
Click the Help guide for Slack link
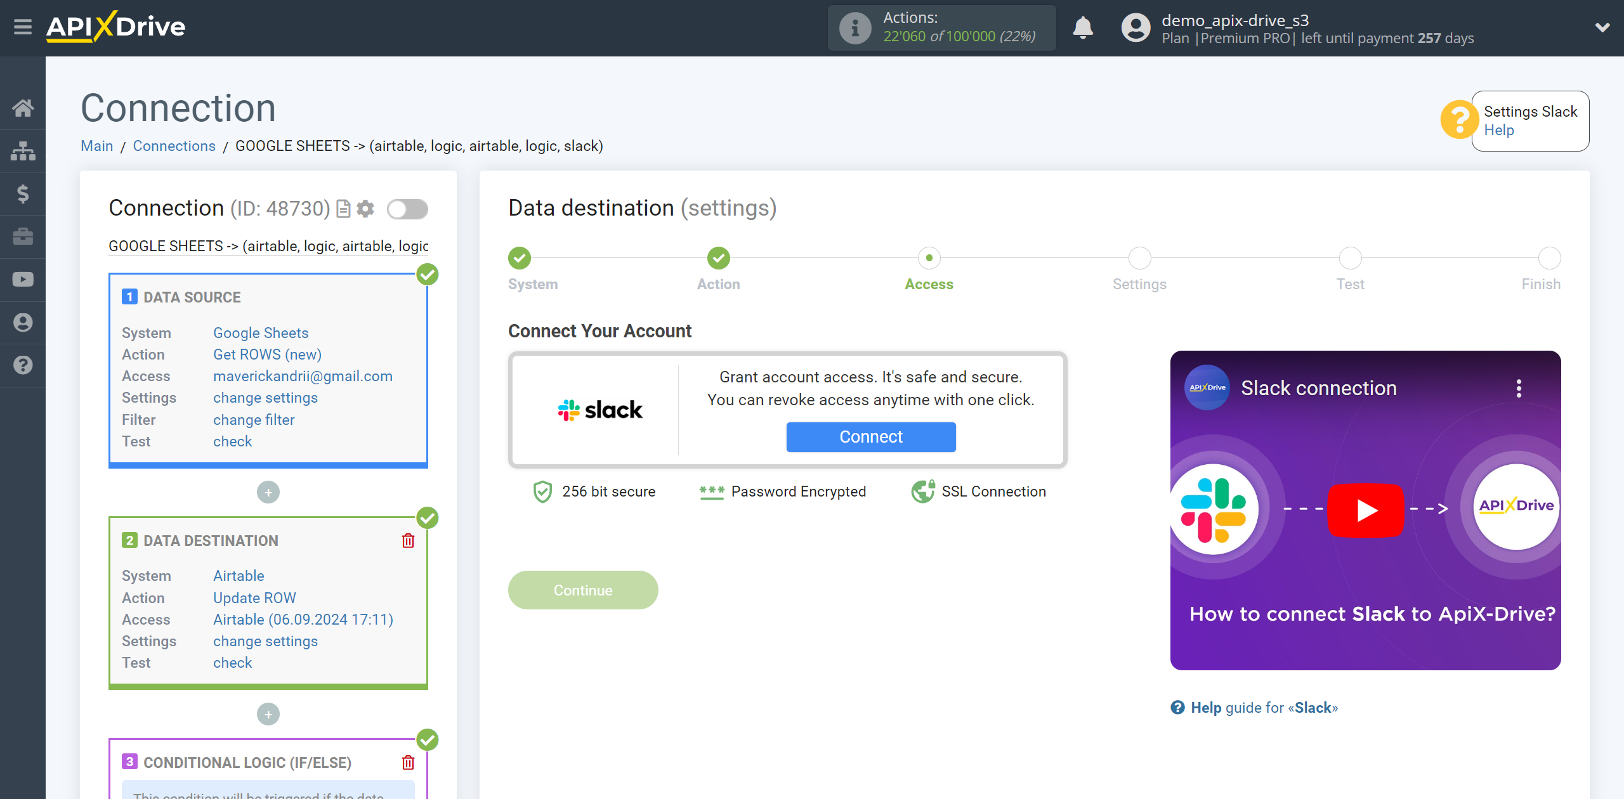click(1255, 707)
